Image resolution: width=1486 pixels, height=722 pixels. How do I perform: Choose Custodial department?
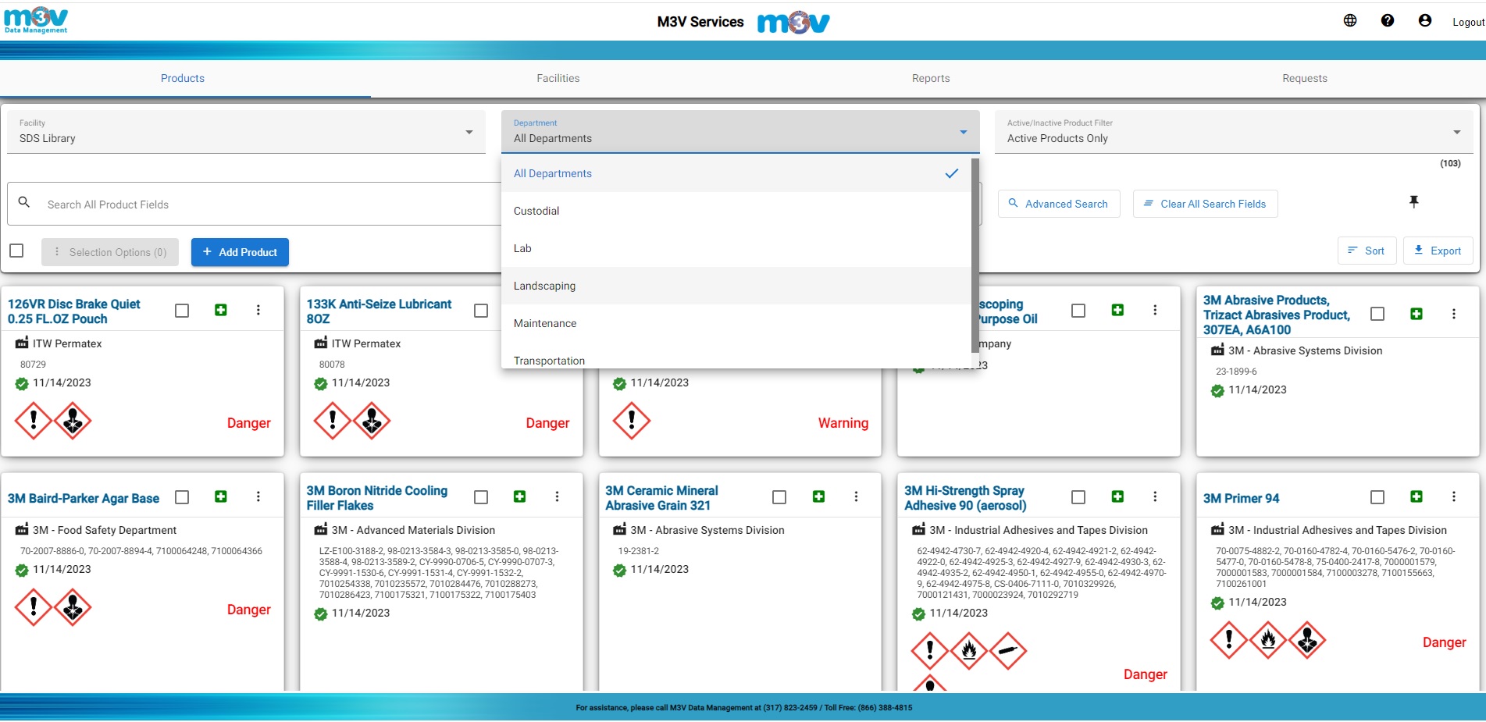point(736,211)
